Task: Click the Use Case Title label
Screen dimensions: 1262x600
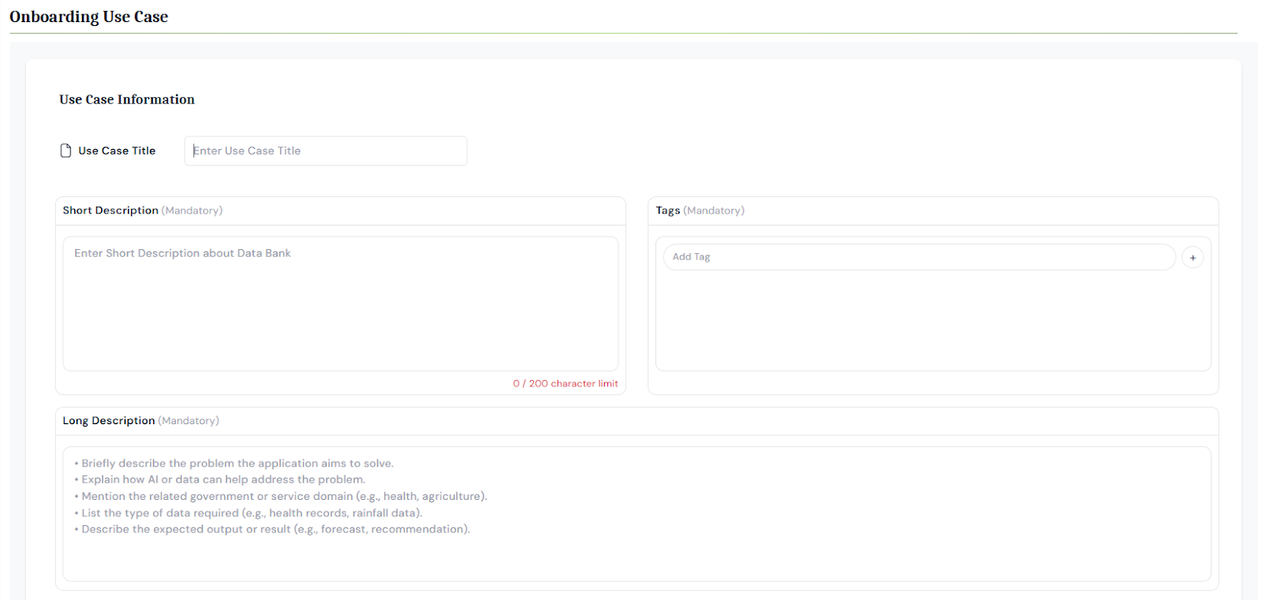Action: tap(117, 151)
